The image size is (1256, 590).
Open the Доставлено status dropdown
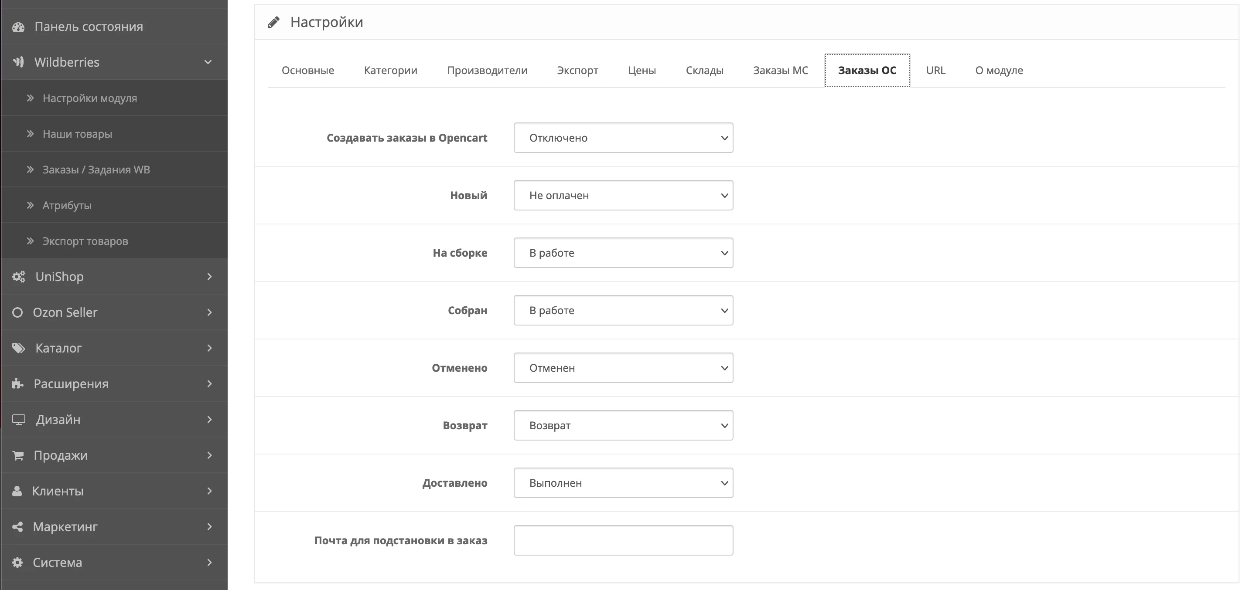click(623, 483)
